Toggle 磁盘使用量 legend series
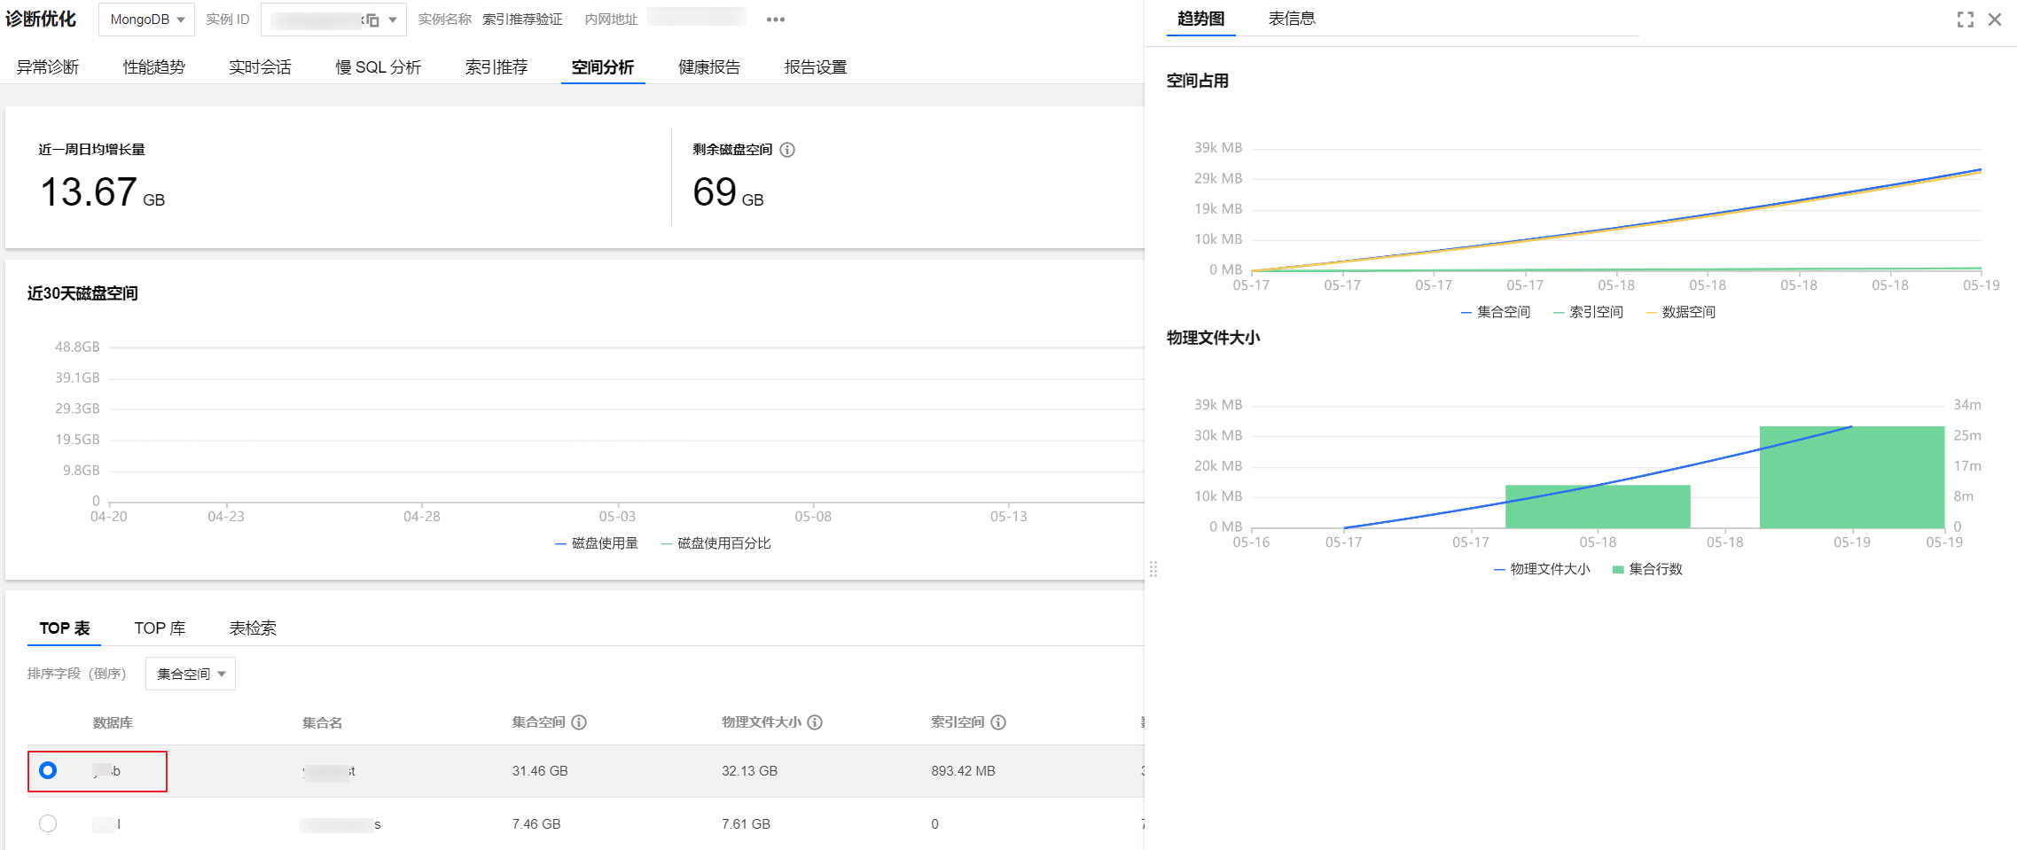Image resolution: width=2017 pixels, height=850 pixels. coord(596,543)
